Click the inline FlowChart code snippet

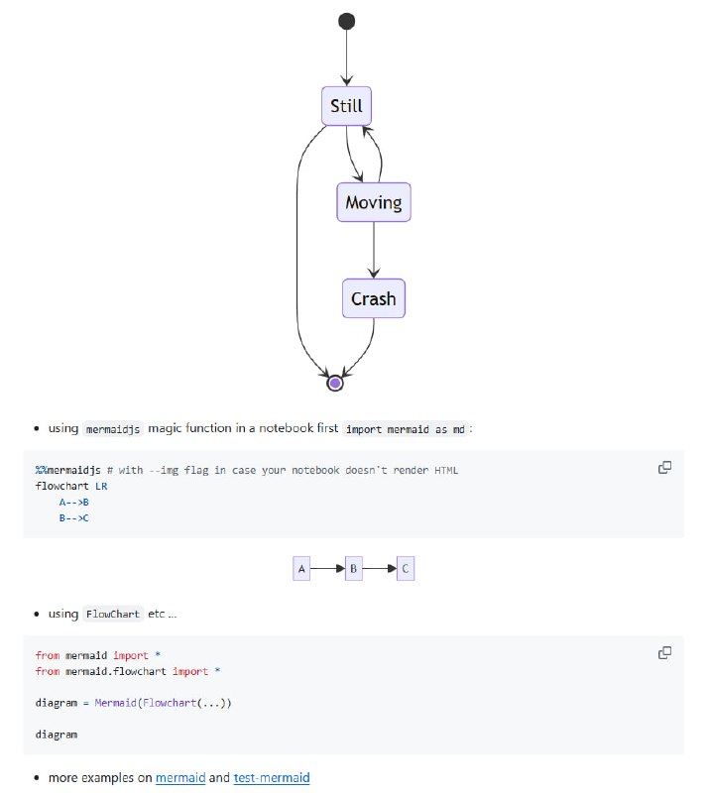tap(112, 614)
